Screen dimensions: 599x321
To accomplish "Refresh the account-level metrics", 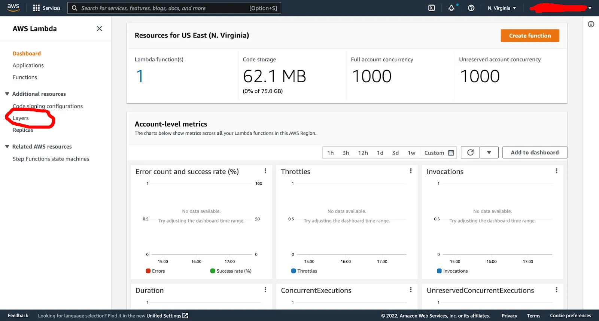I will [471, 153].
